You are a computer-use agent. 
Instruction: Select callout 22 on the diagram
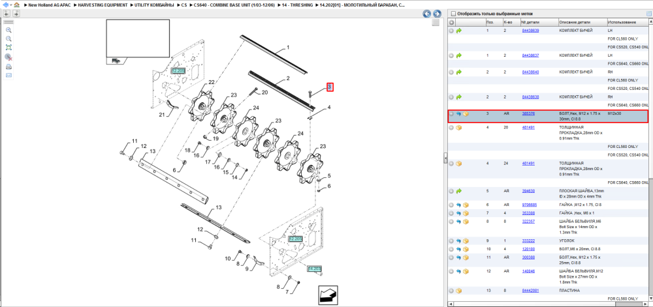(211, 83)
